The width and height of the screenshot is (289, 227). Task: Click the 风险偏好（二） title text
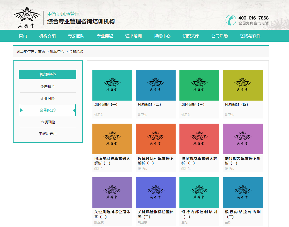click(149, 104)
